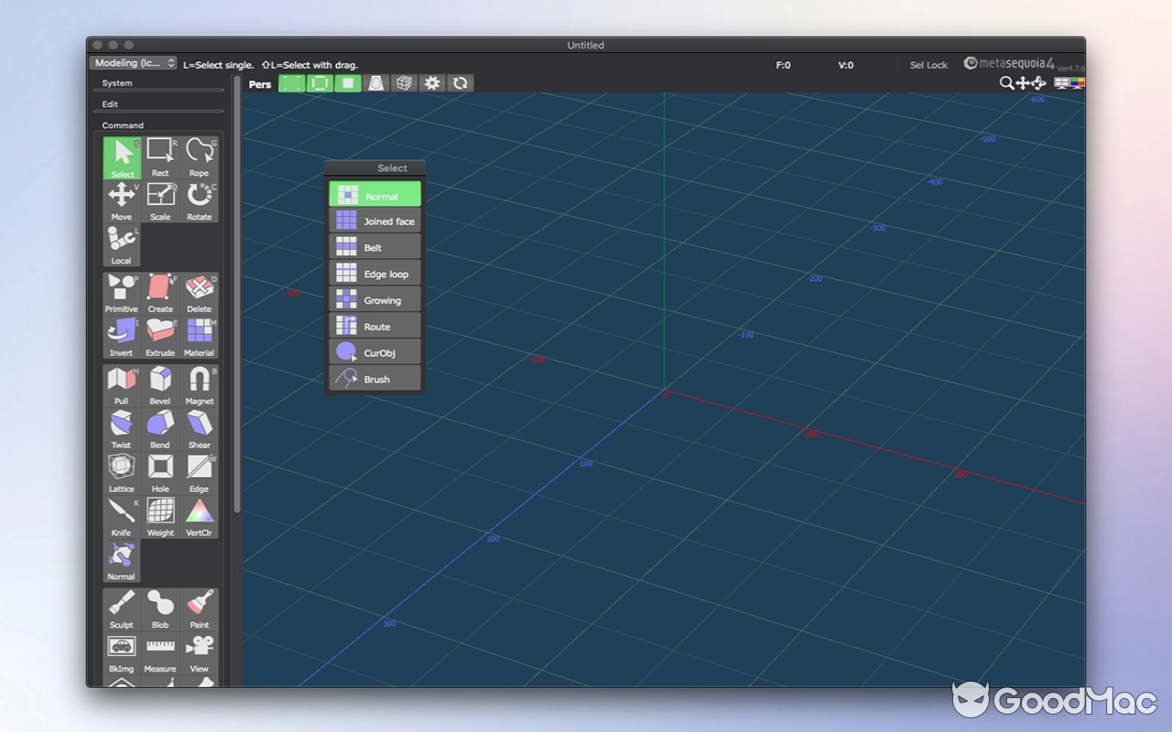Click the Pers view label
Image resolution: width=1172 pixels, height=732 pixels.
(x=259, y=83)
